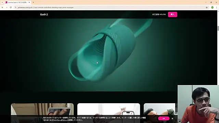Reload the page with refresh icon
The height and width of the screenshot is (123, 219).
[x=11, y=8]
